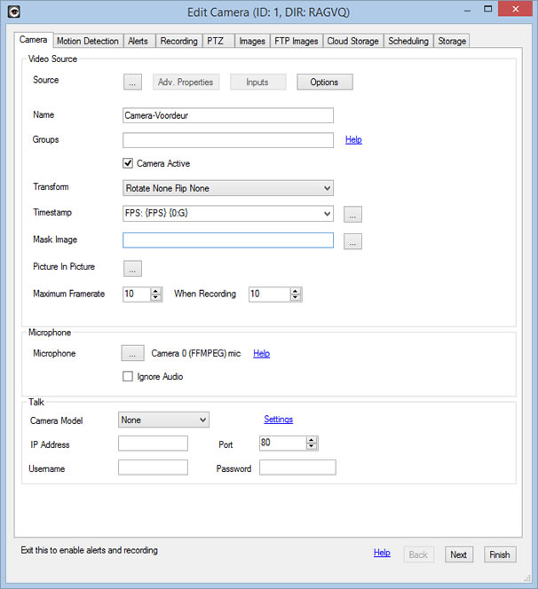Image resolution: width=538 pixels, height=589 pixels.
Task: Click the Microphone source ellipsis button
Action: tap(131, 353)
